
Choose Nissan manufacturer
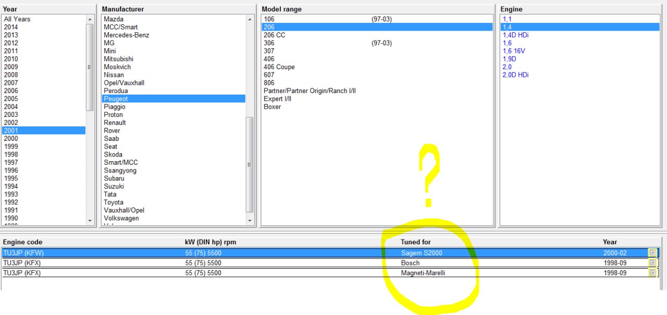(x=114, y=75)
